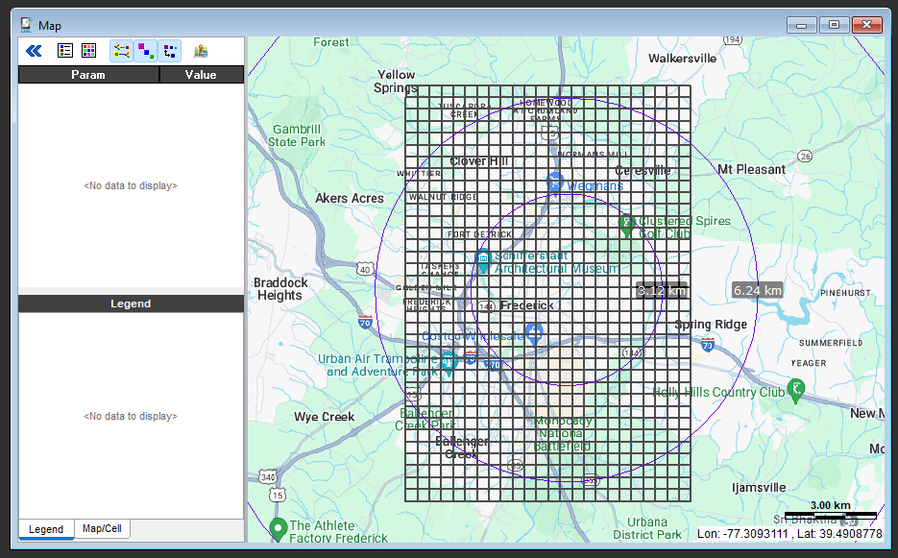Click the map background settings icon
The width and height of the screenshot is (898, 558).
[x=201, y=51]
